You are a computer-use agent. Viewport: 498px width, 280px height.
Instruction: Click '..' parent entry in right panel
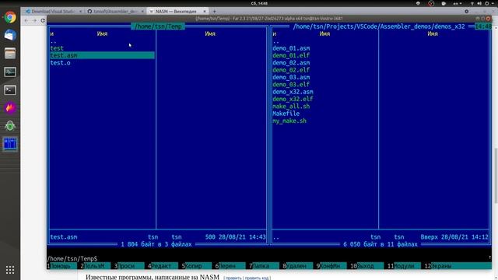275,41
